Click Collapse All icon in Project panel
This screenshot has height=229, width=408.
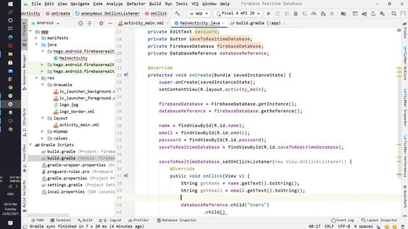click(90, 23)
